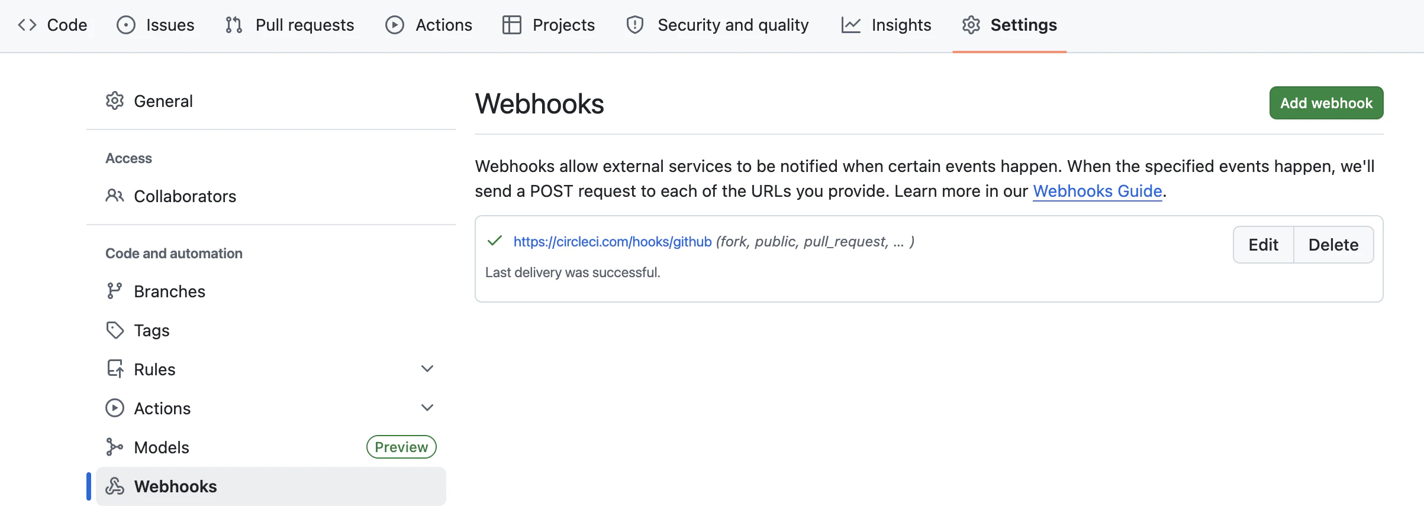Expand the Actions settings section

click(427, 407)
